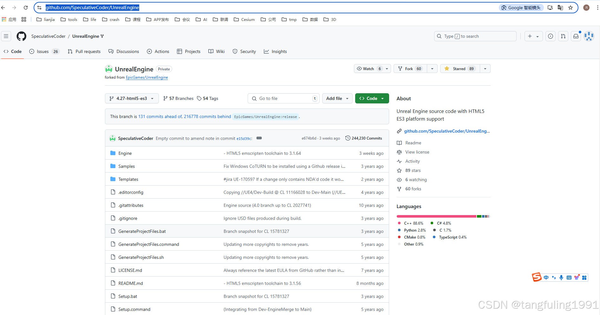Click the browser address bar URL
The image size is (600, 315).
(92, 8)
